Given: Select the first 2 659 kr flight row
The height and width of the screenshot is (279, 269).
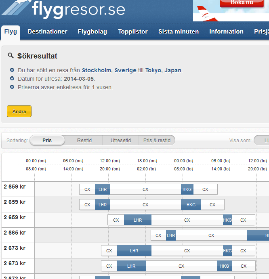Looking at the screenshot, I should (148, 189).
